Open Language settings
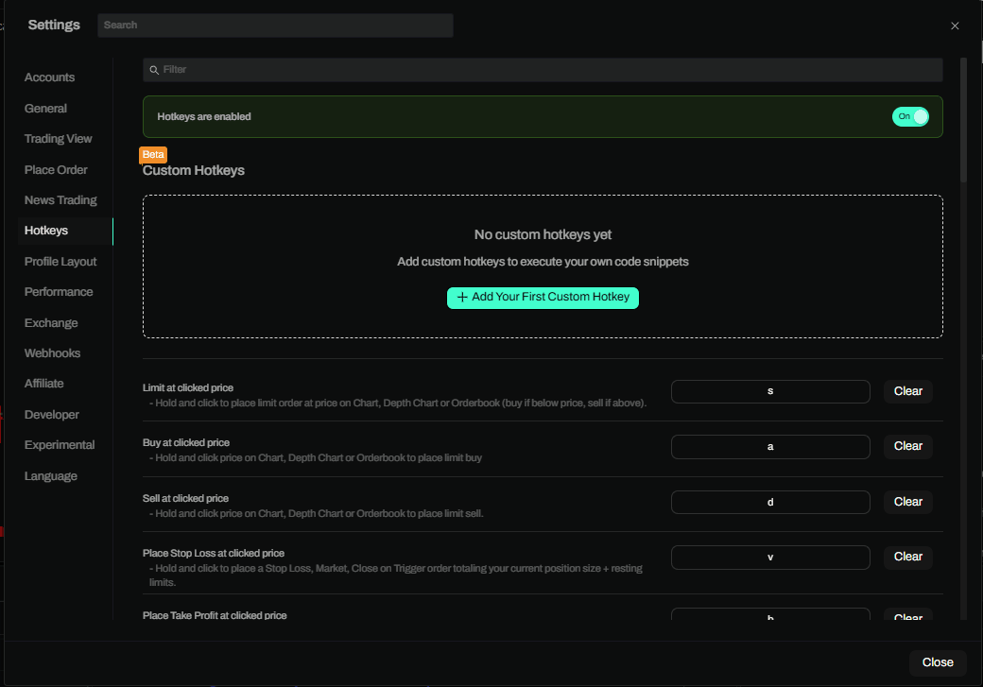 [x=51, y=476]
